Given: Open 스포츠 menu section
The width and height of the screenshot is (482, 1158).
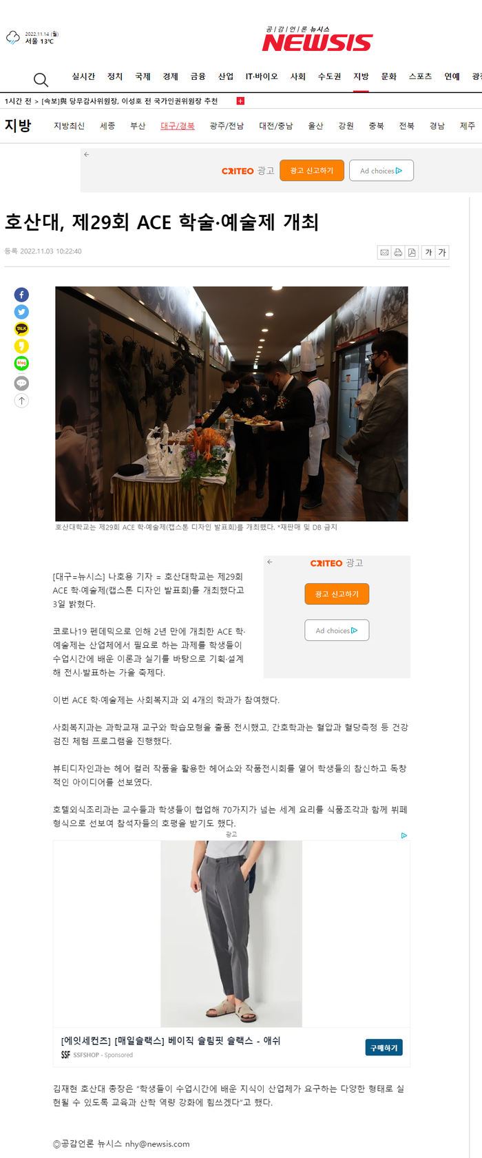Looking at the screenshot, I should 420,76.
